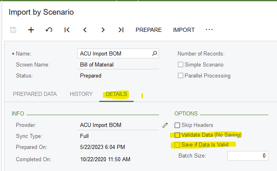Open the History tab
277x171 pixels.
pos(81,94)
